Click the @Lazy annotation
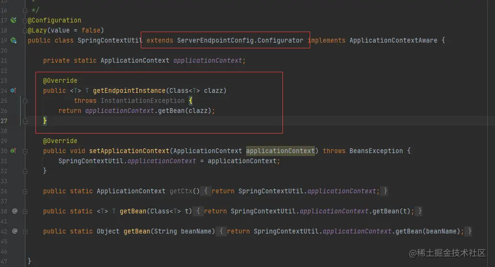This screenshot has width=495, height=267. (x=37, y=30)
